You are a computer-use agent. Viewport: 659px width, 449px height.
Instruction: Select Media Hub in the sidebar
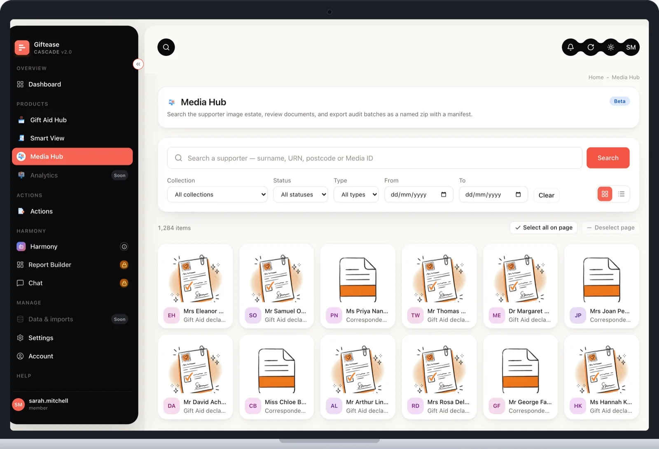click(x=72, y=156)
